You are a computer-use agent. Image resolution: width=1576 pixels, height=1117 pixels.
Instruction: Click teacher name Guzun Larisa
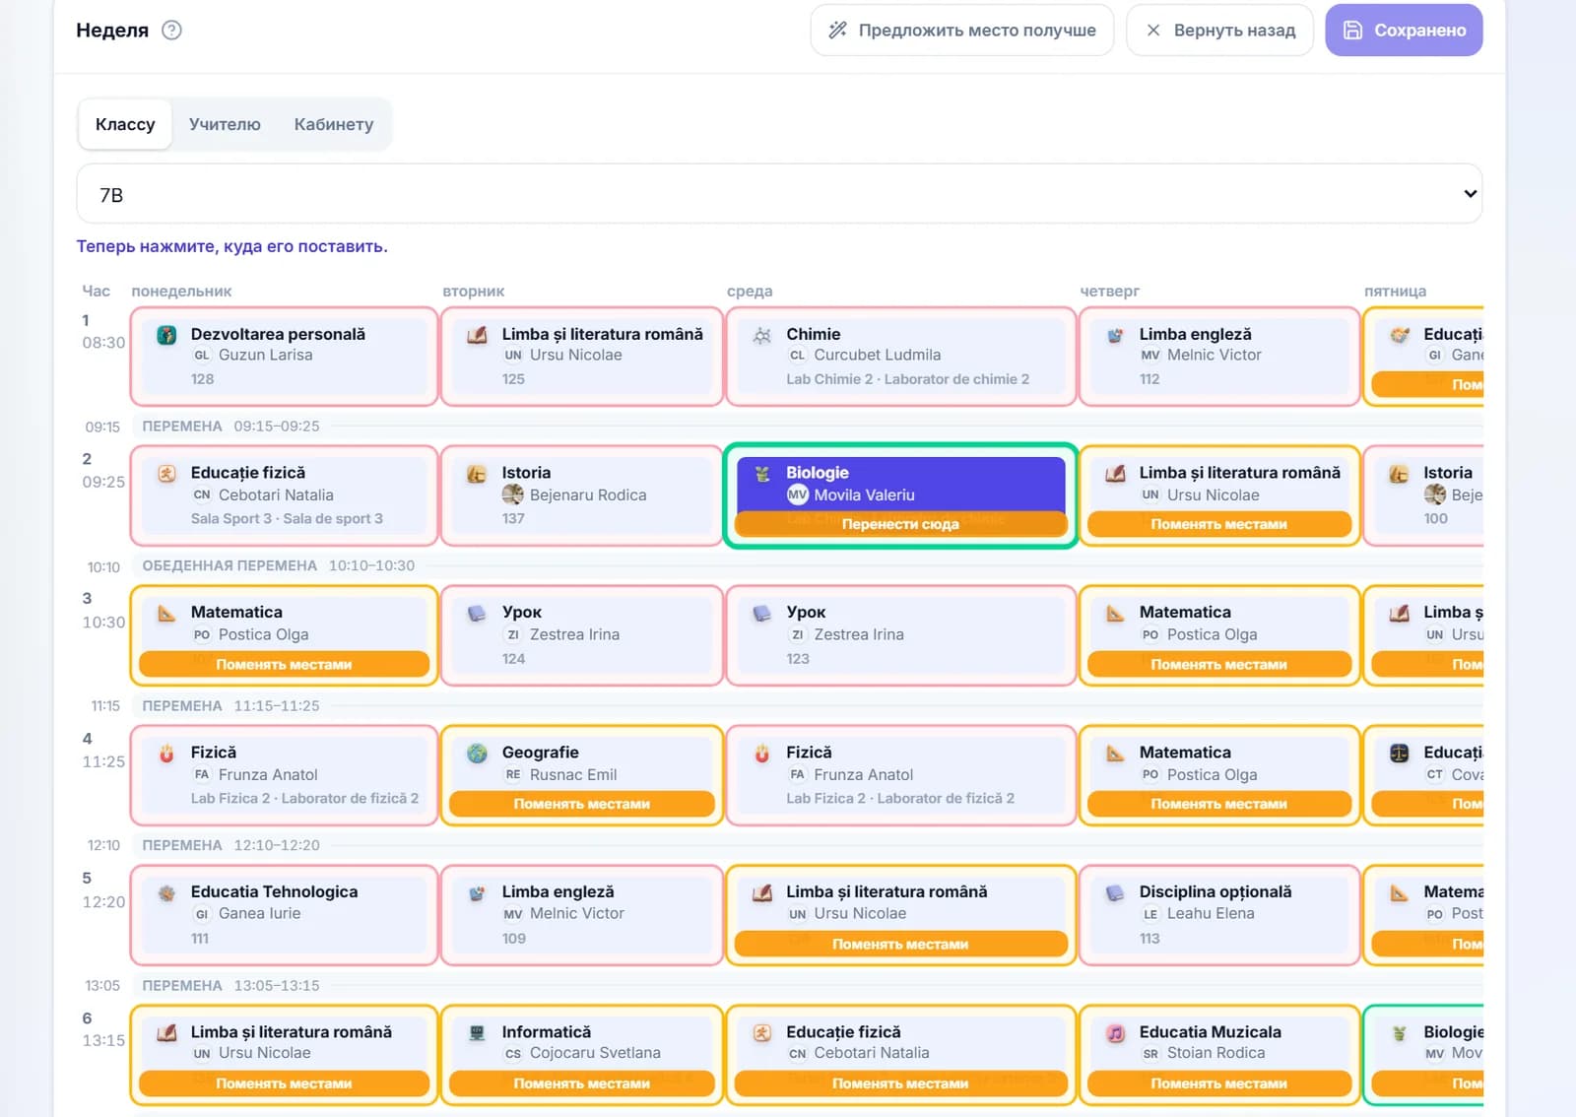pos(265,355)
